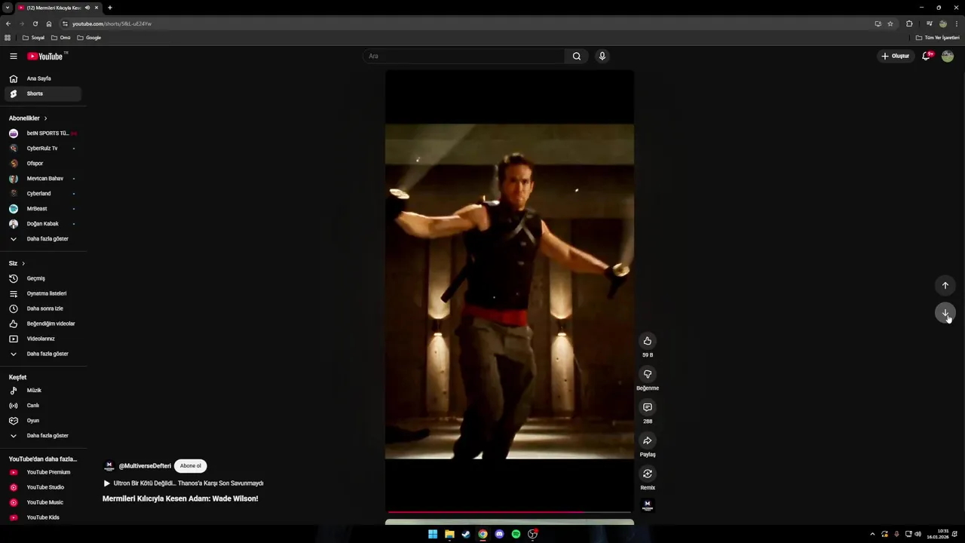Open the YouTube hamburger guide menu

[13, 56]
